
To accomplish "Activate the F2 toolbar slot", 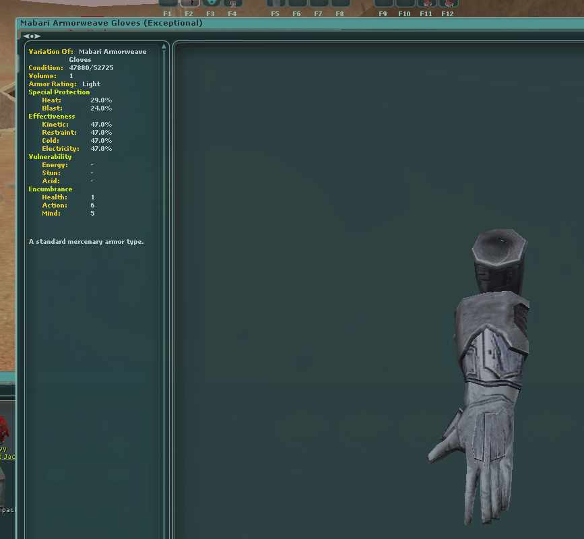I will pos(189,4).
